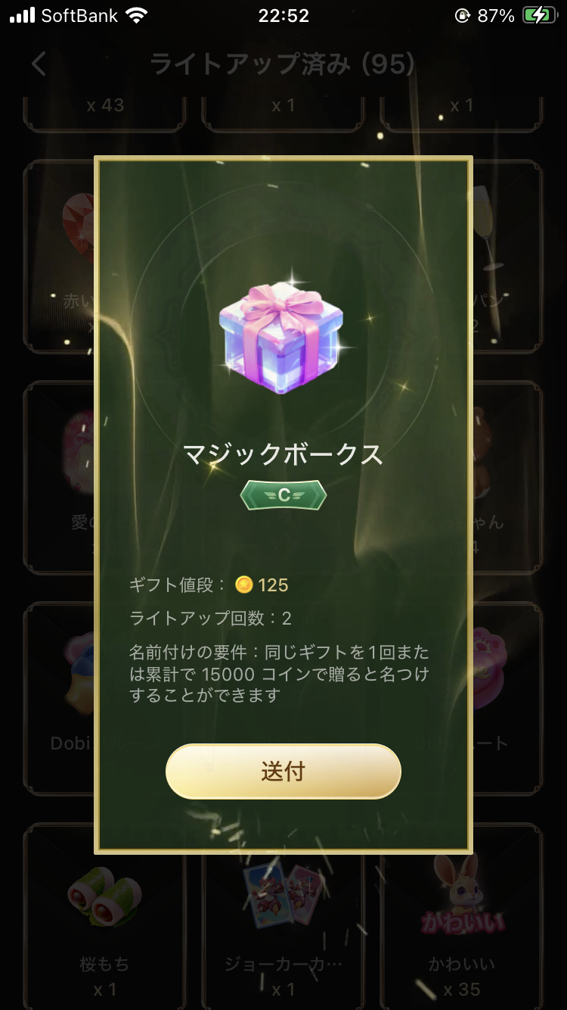Tap the 名前付けの要件 description text
The width and height of the screenshot is (567, 1010).
(x=280, y=673)
